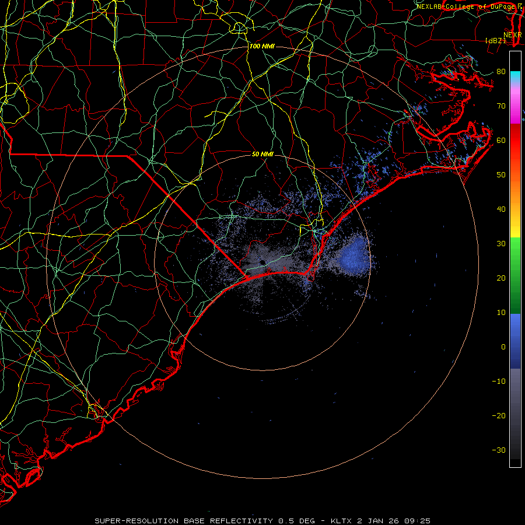Click the 80 value on the dBZ scale

coord(501,72)
